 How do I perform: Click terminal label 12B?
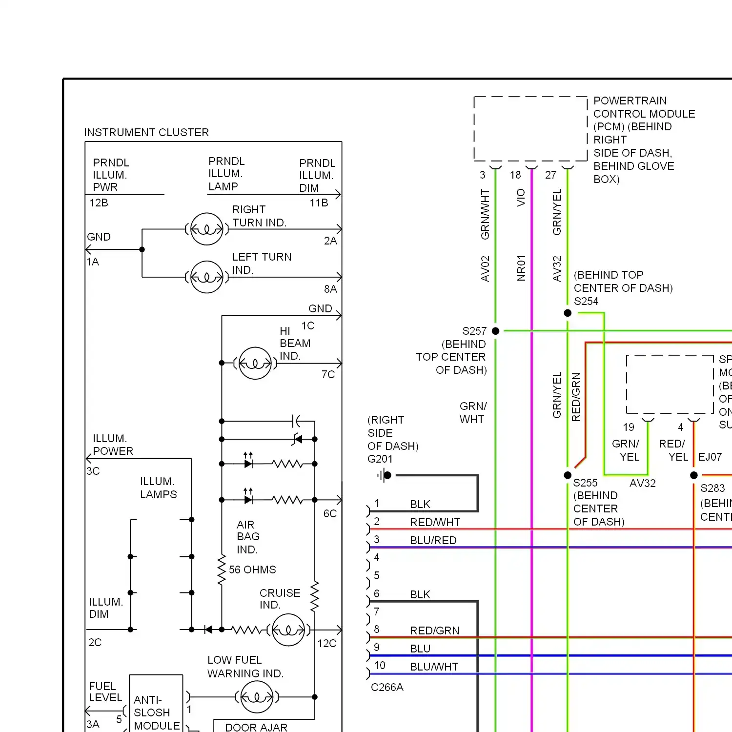pos(99,203)
